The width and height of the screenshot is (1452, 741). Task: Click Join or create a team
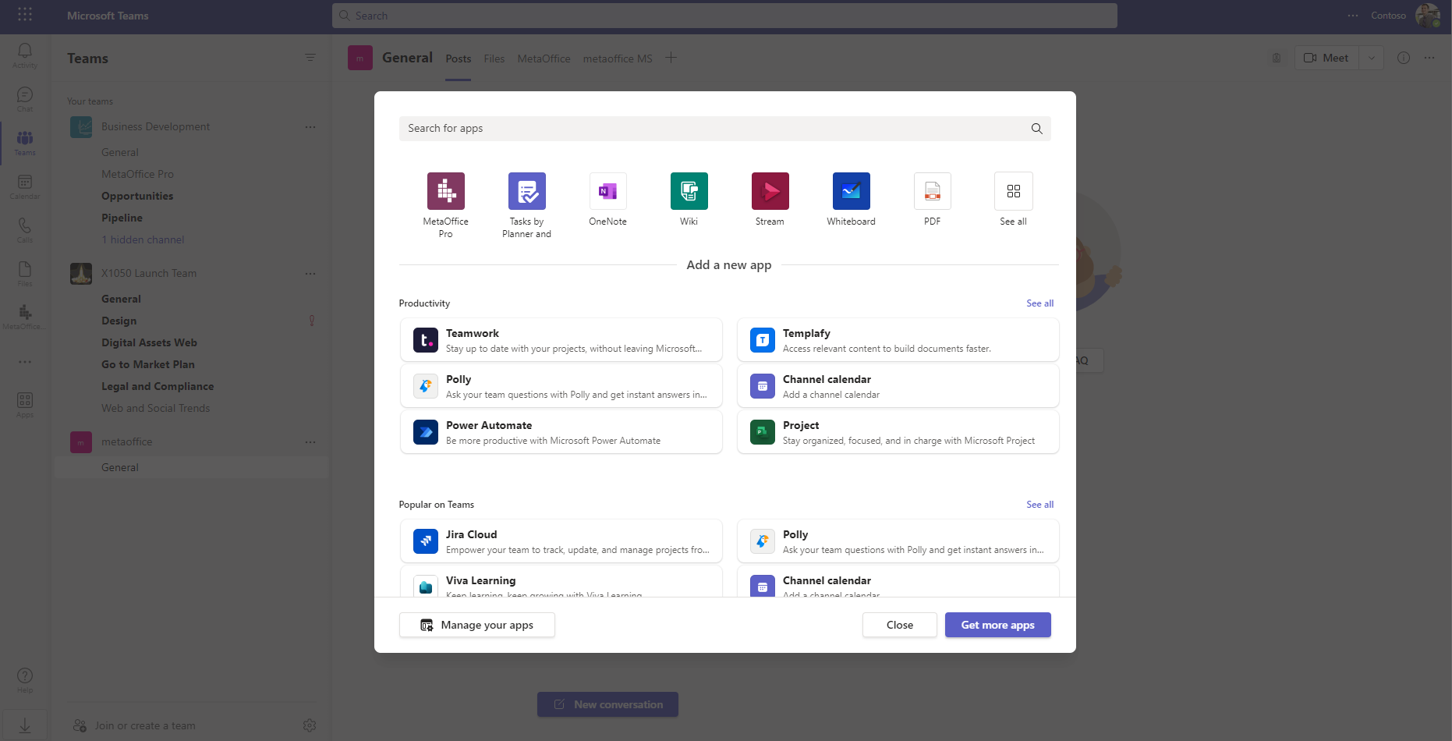[x=133, y=725]
